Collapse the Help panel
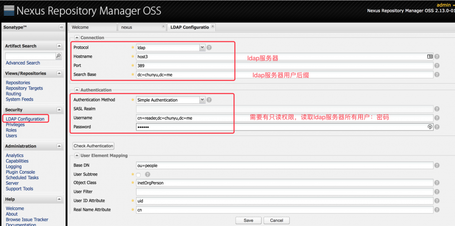This screenshot has width=455, height=226. click(x=59, y=199)
